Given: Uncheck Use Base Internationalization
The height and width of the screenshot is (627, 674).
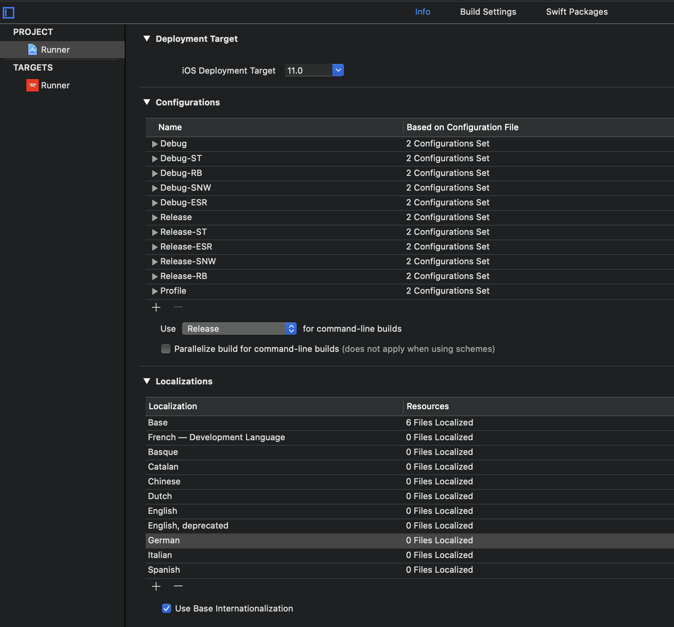Looking at the screenshot, I should [167, 608].
